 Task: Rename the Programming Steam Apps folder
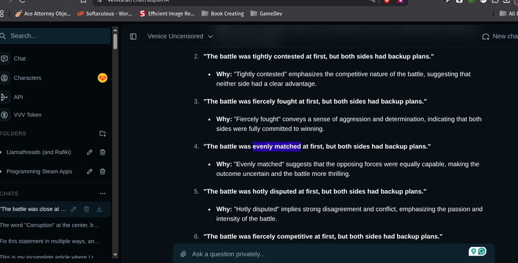click(x=90, y=171)
